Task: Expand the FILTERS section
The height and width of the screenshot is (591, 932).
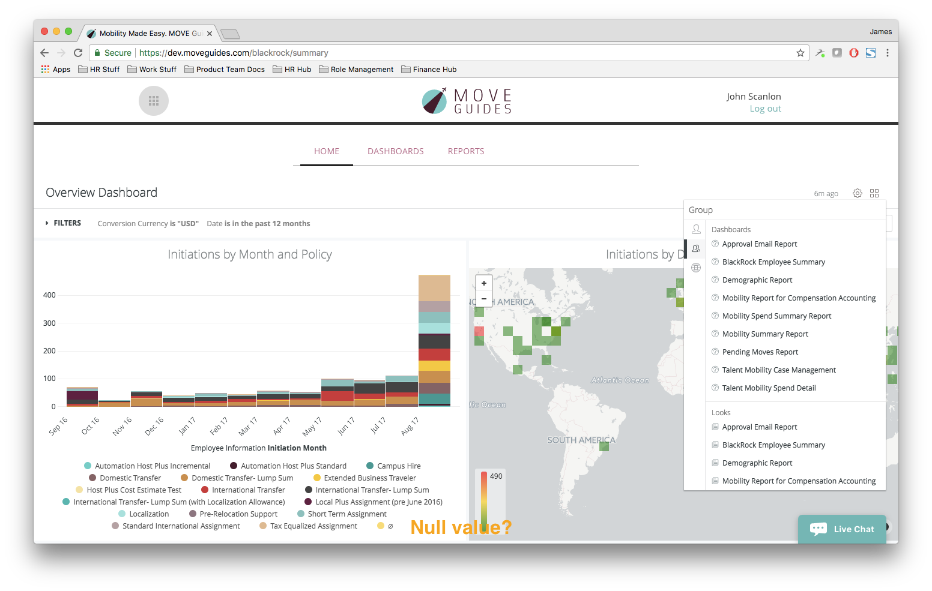Action: point(64,223)
